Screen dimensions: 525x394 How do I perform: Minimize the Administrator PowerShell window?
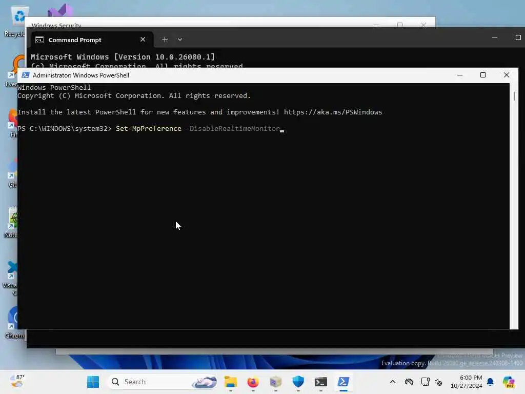(x=460, y=75)
